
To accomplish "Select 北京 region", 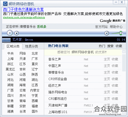I will click(35, 53).
